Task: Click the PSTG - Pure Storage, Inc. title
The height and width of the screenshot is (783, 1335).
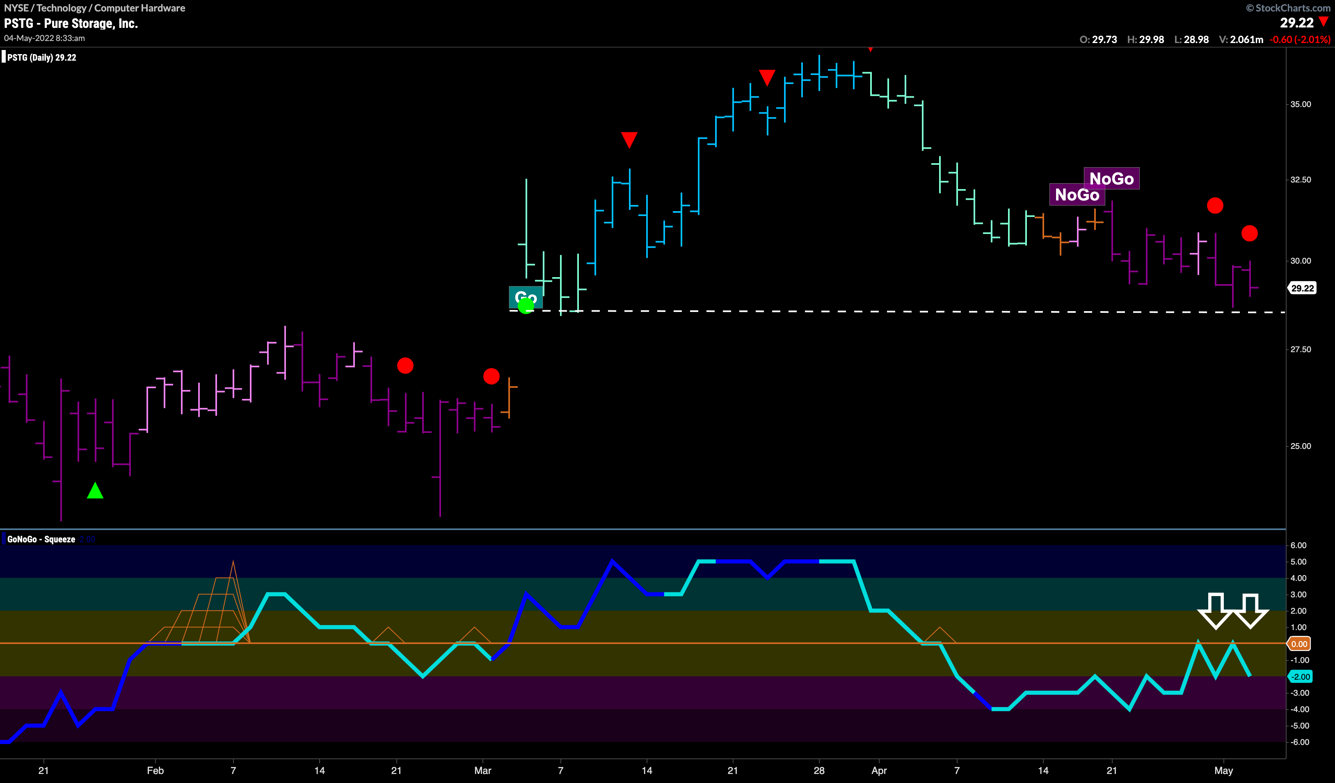Action: click(x=71, y=23)
